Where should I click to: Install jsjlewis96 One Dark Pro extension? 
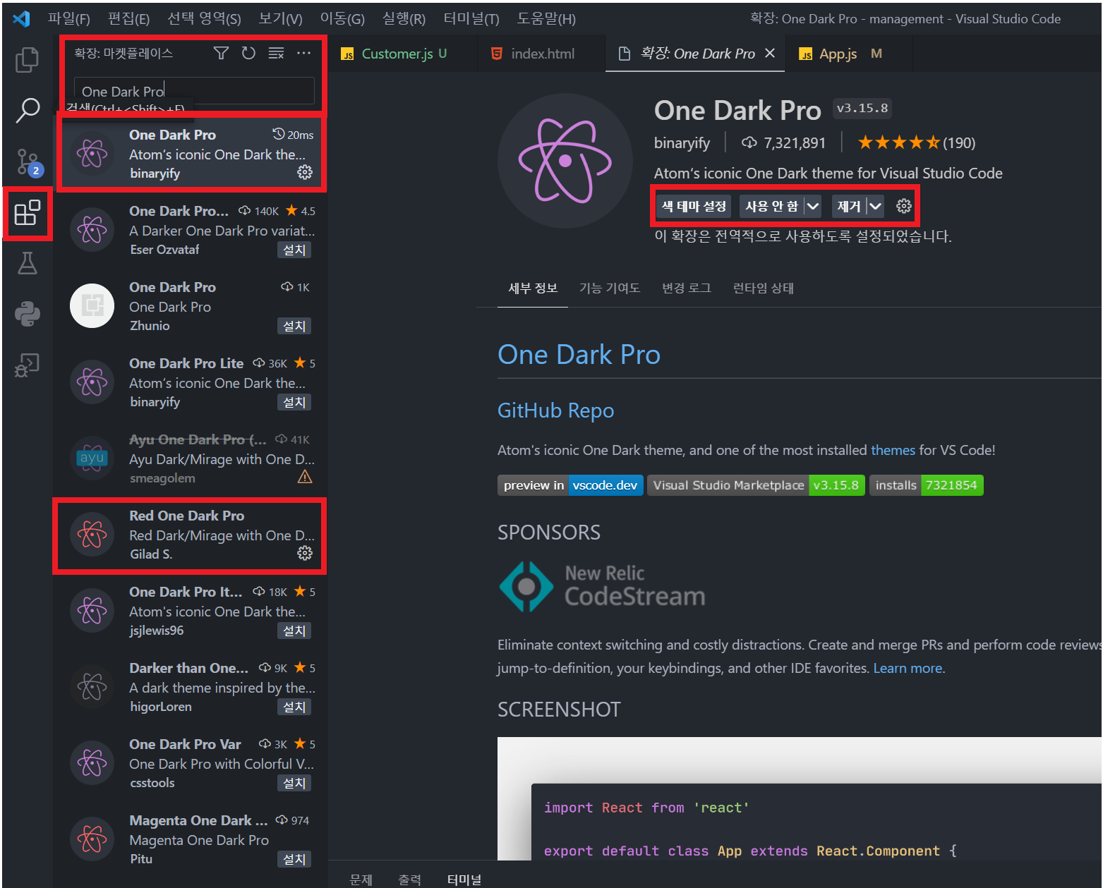pyautogui.click(x=294, y=631)
